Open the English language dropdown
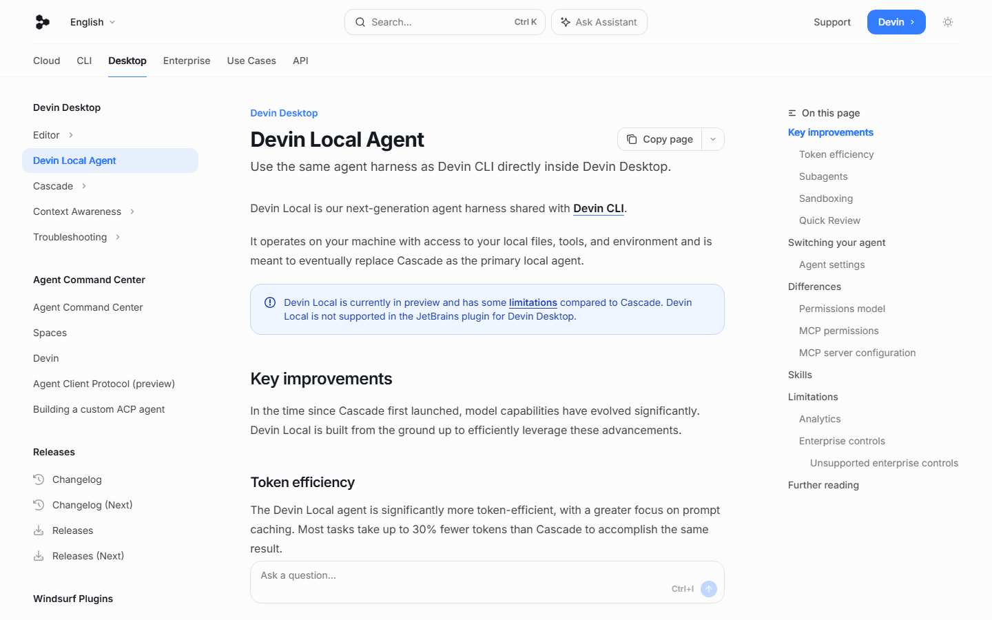This screenshot has height=620, width=992. tap(93, 22)
